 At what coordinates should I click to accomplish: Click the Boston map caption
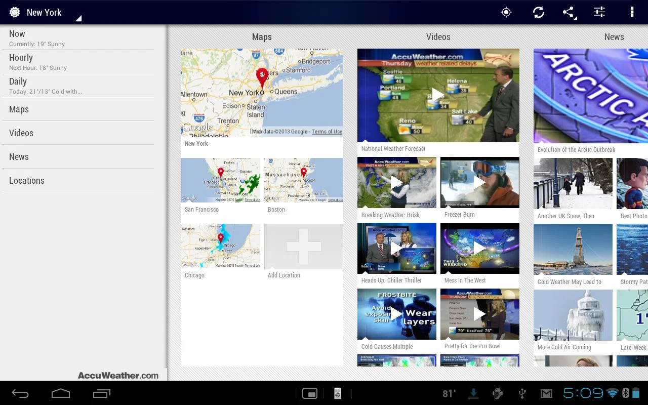[x=276, y=210]
